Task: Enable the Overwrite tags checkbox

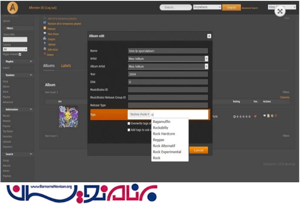Action: (129, 123)
